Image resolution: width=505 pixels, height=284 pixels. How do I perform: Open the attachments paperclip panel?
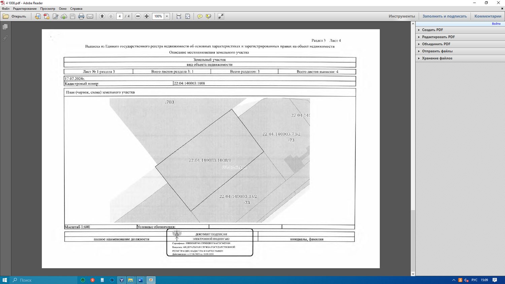5,38
